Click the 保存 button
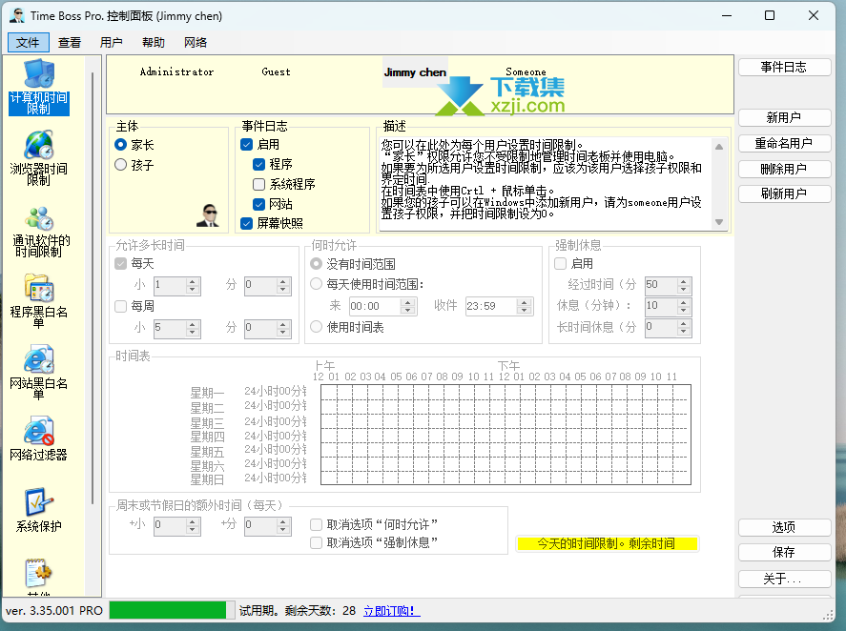 [784, 552]
